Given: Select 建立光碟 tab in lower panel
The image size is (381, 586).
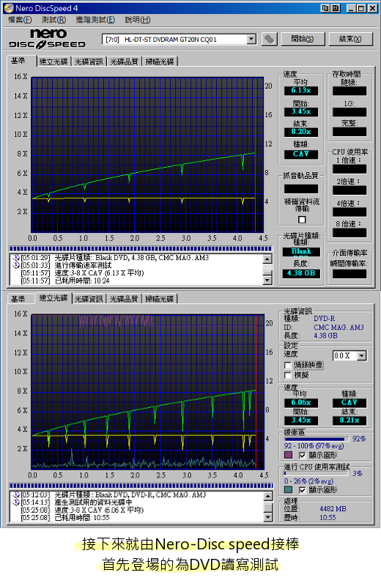Looking at the screenshot, I should pyautogui.click(x=53, y=298).
